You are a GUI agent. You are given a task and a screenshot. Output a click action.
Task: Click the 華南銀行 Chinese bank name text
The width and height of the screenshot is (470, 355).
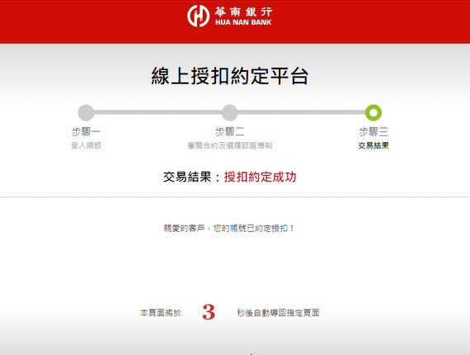coord(243,12)
